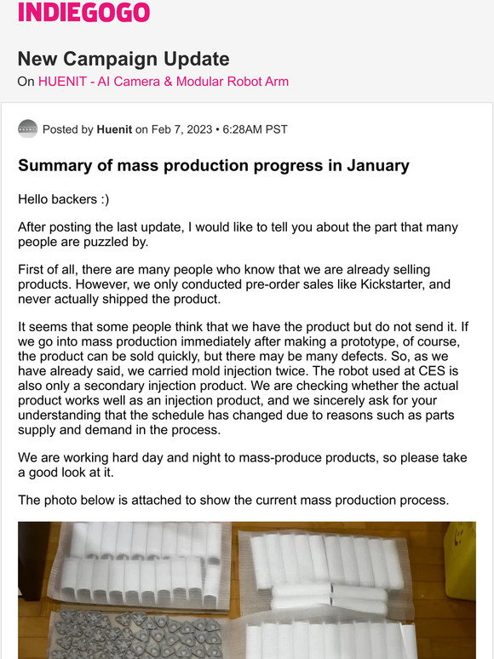The width and height of the screenshot is (494, 659).
Task: Click the yellow bag in the photo corner
Action: click(460, 560)
